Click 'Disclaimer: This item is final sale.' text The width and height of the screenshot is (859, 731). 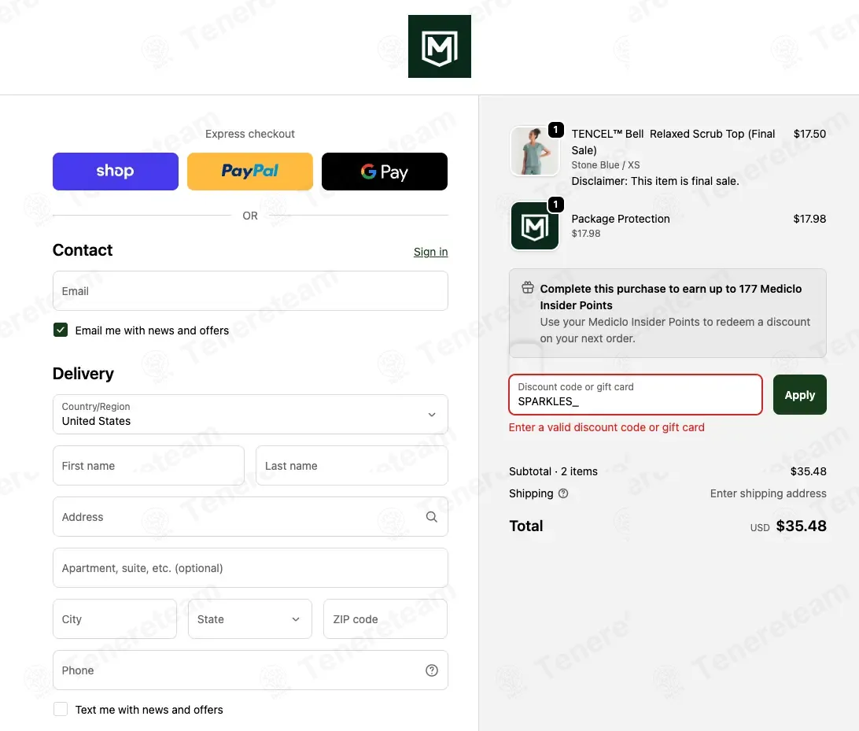tap(655, 181)
